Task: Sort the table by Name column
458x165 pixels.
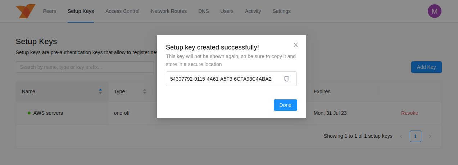Action: coord(100,91)
